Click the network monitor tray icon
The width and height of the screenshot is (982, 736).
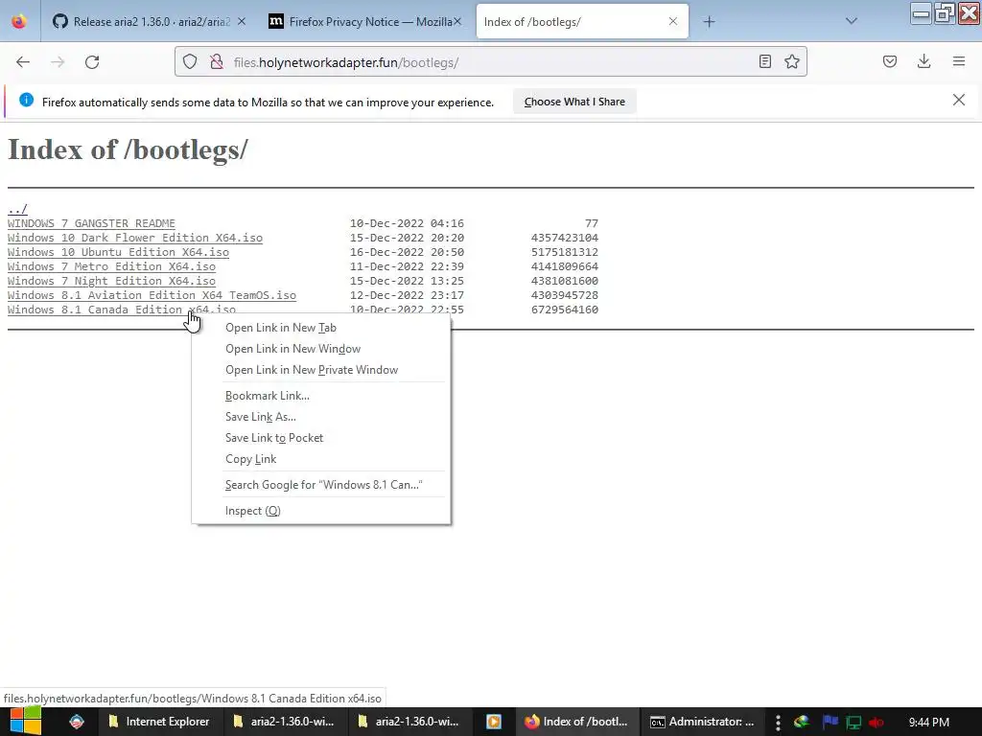[x=853, y=723]
